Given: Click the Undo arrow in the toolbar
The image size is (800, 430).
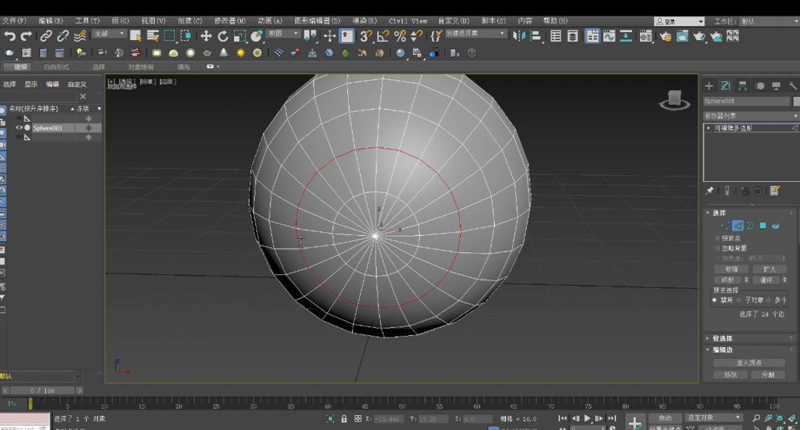Looking at the screenshot, I should pyautogui.click(x=10, y=36).
